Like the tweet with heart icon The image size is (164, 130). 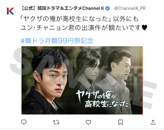click(x=88, y=122)
